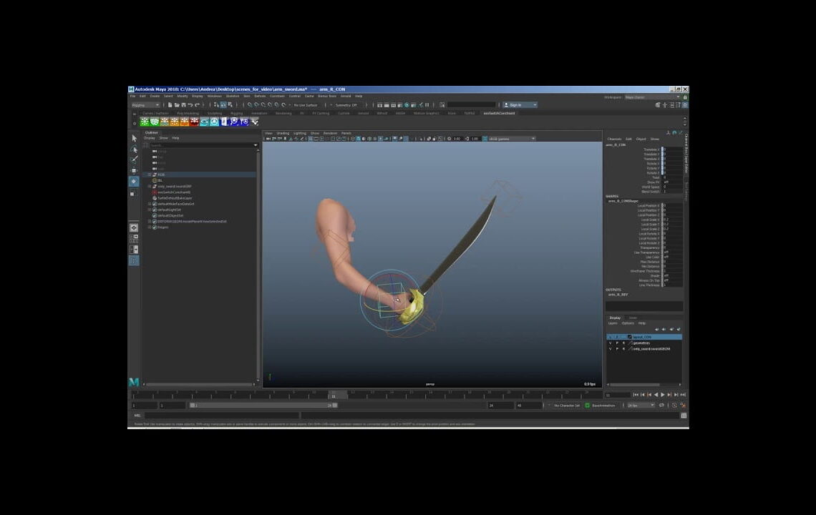This screenshot has width=816, height=515.
Task: Activate the Lasso tool in the left toolbox
Action: pyautogui.click(x=134, y=148)
